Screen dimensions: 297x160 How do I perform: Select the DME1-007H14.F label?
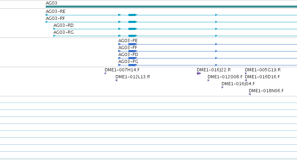click(122, 70)
